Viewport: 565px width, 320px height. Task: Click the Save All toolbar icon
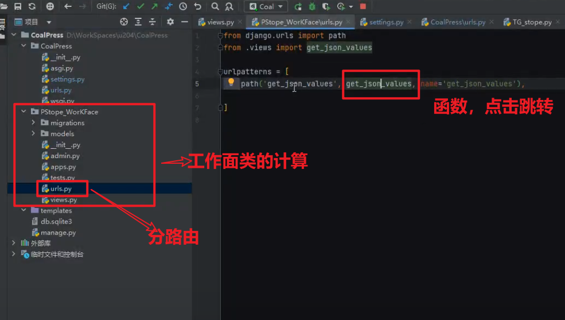[x=17, y=6]
